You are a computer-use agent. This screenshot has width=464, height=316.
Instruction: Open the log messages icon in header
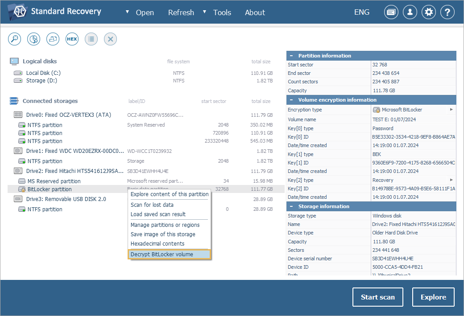point(391,12)
